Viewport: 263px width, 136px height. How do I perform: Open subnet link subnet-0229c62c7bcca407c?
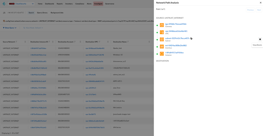click(x=177, y=38)
